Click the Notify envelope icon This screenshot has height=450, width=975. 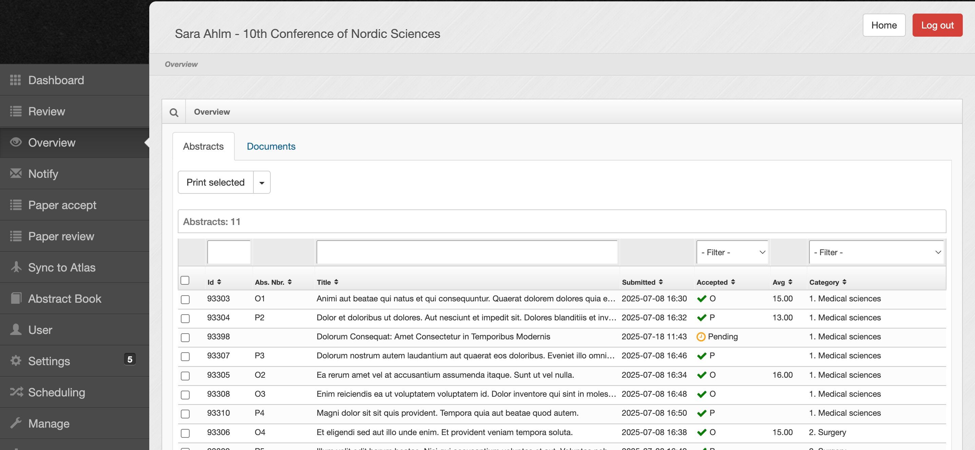pos(16,173)
